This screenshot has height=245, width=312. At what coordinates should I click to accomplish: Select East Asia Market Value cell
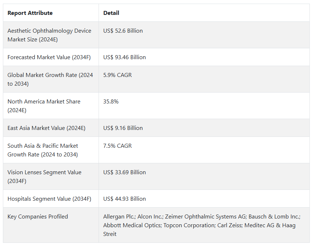click(46, 128)
